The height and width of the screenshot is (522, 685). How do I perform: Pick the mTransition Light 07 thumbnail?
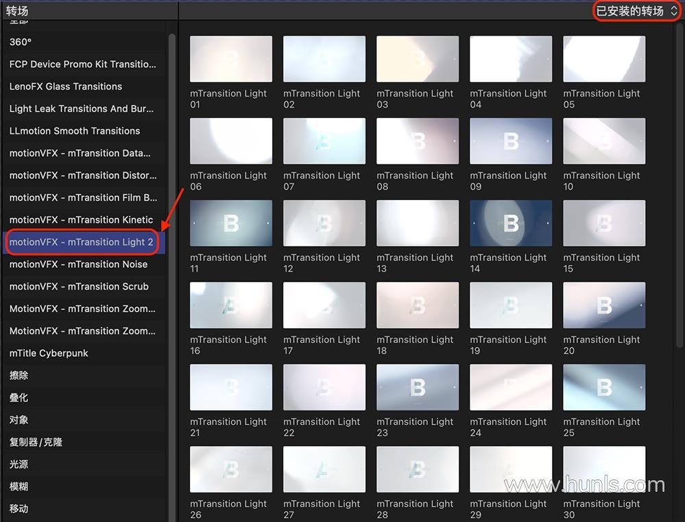[x=324, y=141]
